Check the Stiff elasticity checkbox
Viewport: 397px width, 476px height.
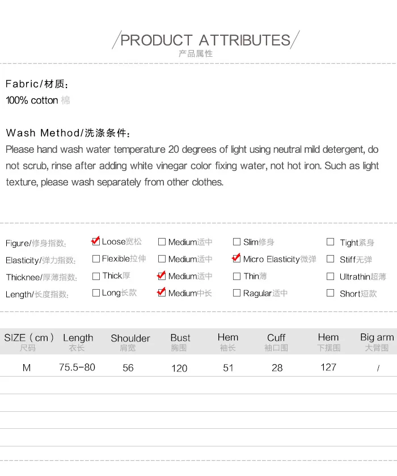[330, 258]
